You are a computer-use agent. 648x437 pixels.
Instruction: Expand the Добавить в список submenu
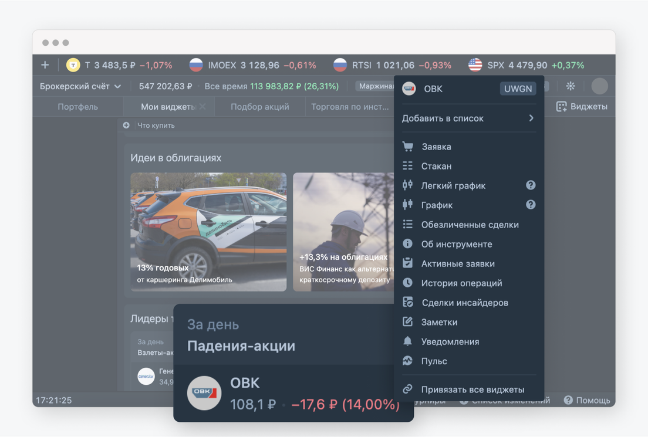point(468,118)
